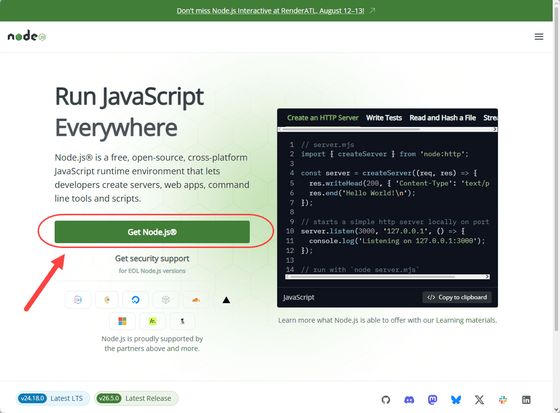Open the GitHub social icon
The image size is (560, 413).
pyautogui.click(x=386, y=399)
